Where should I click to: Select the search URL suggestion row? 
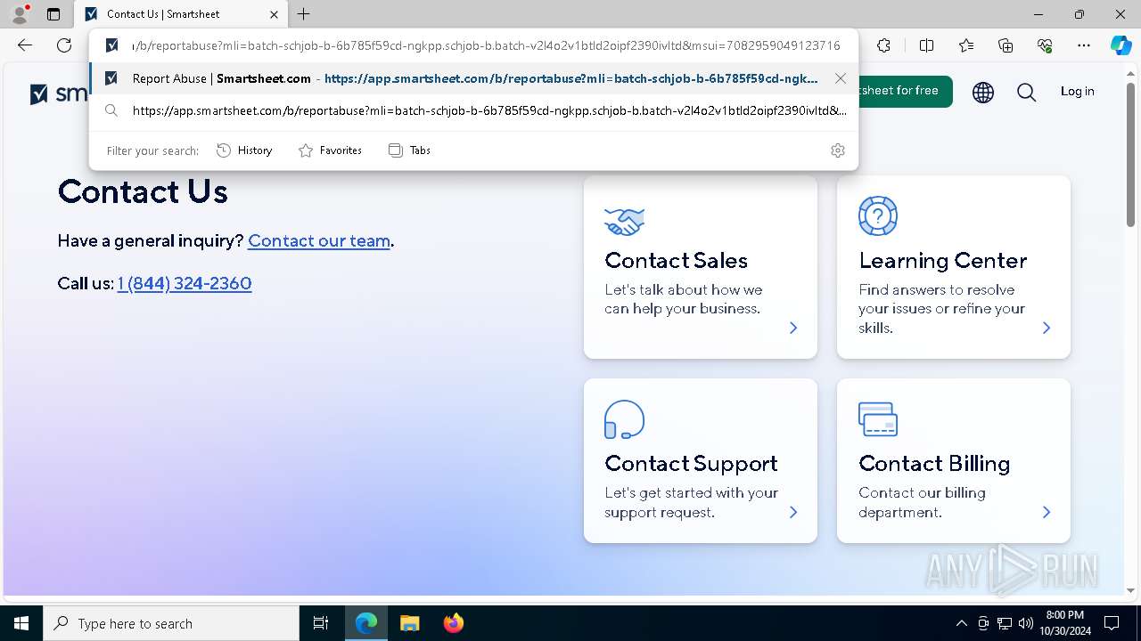pos(474,110)
